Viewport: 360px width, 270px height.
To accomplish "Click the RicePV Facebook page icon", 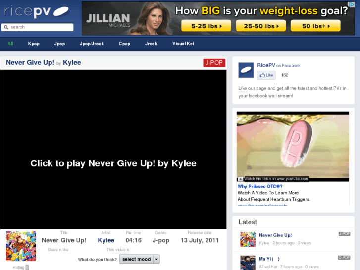I will (246, 70).
